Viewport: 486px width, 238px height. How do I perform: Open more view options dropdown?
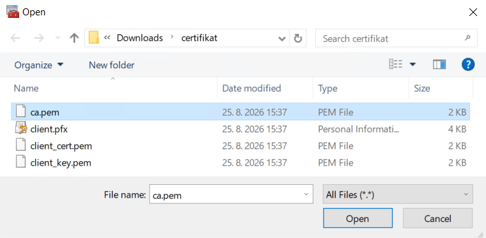point(412,65)
